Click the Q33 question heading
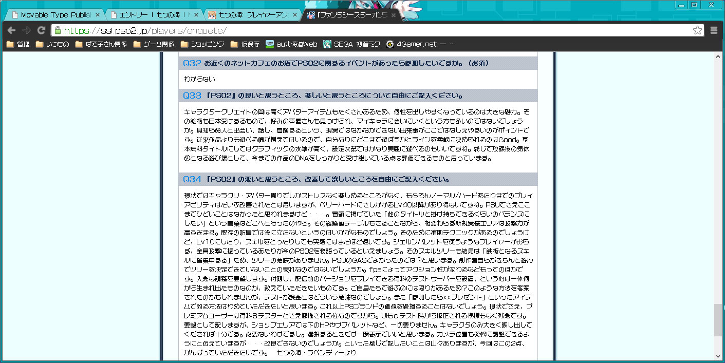The height and width of the screenshot is (363, 725). [x=358, y=95]
